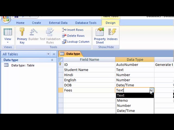Click Test Validation Rules icon
The width and height of the screenshot is (174, 130).
pyautogui.click(x=50, y=32)
